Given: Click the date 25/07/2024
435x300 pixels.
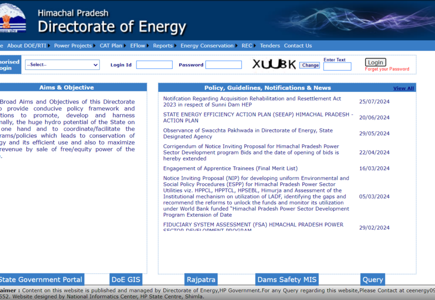Looking at the screenshot, I should [374, 101].
